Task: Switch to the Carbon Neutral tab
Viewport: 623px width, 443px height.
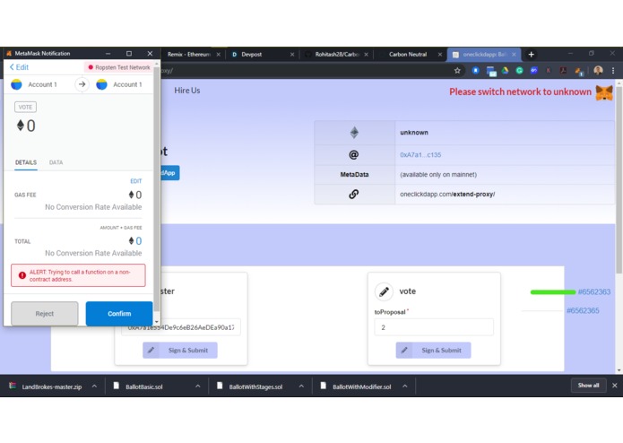Action: pyautogui.click(x=408, y=55)
